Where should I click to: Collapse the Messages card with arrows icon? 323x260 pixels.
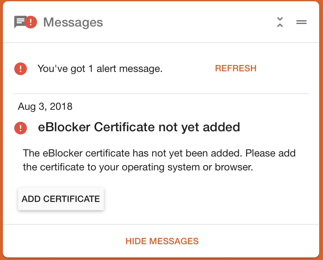280,22
